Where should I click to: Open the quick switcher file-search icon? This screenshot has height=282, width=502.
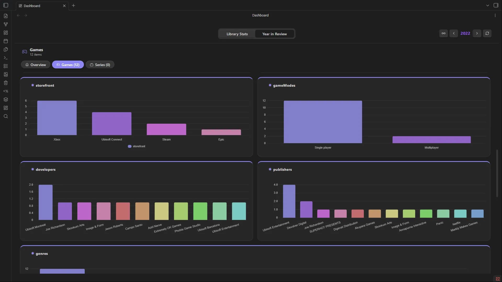tap(6, 16)
